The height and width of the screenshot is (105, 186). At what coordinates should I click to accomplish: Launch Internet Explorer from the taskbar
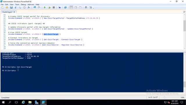click(x=23, y=102)
